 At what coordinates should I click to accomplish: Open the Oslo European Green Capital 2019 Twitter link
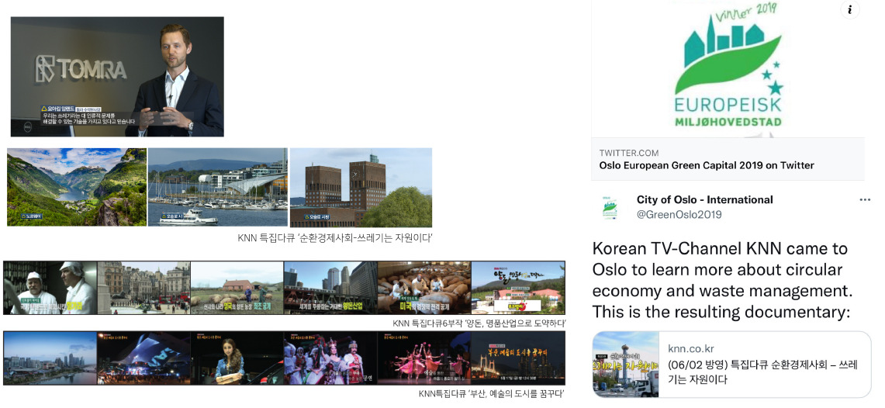707,165
